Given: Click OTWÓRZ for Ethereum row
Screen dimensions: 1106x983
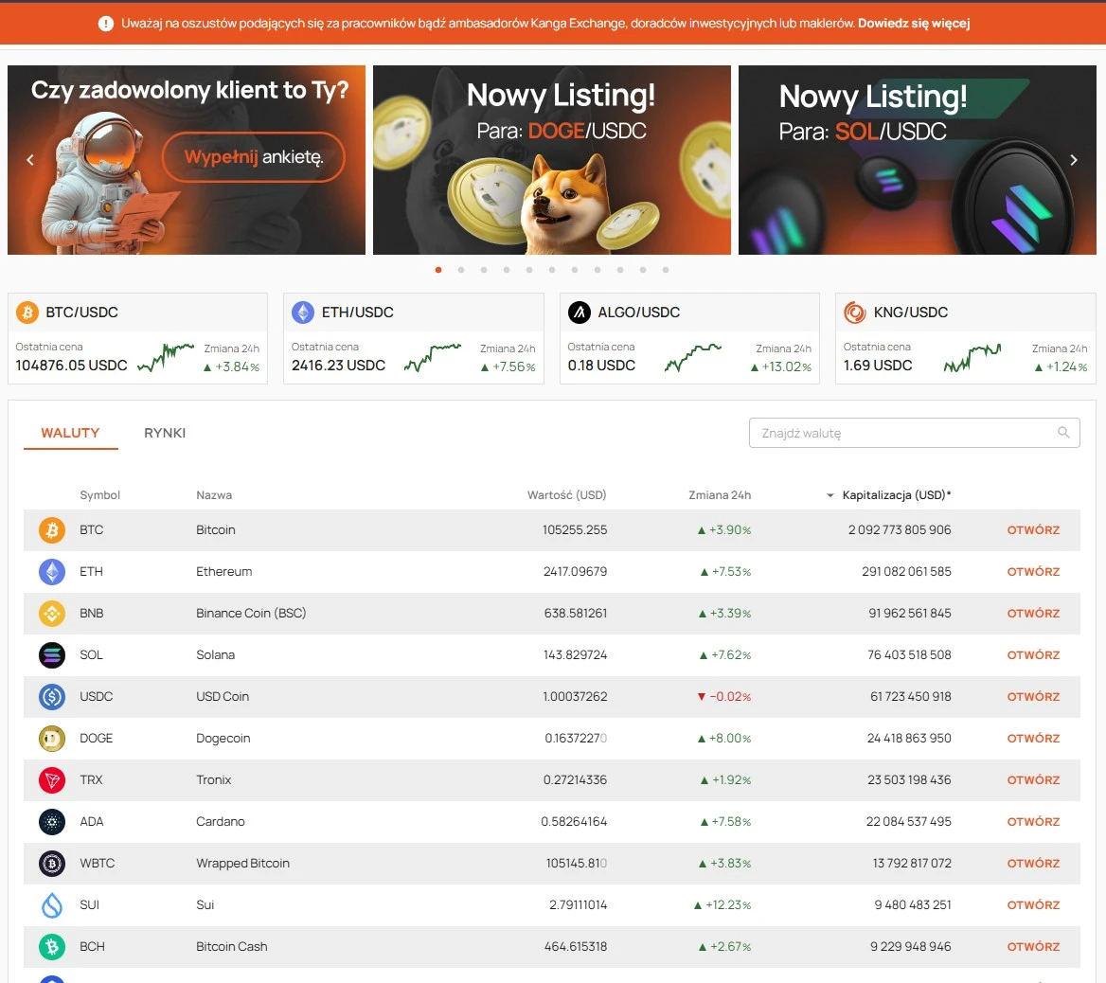Looking at the screenshot, I should (x=1033, y=572).
